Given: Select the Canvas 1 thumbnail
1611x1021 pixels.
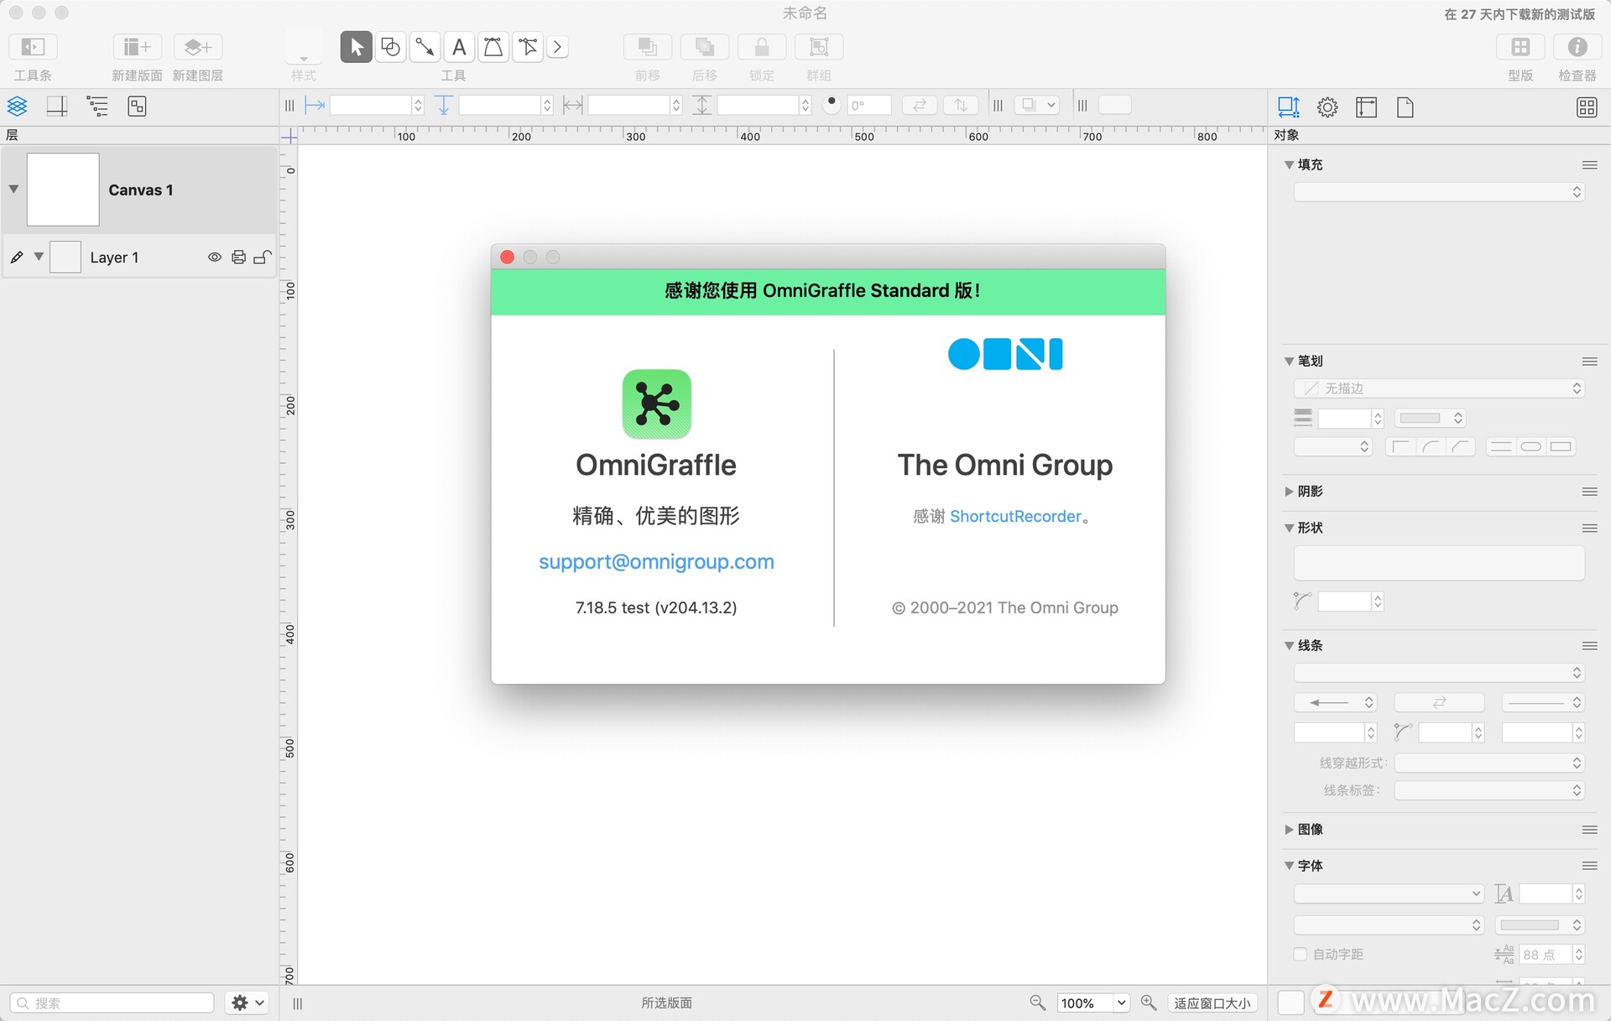Looking at the screenshot, I should pos(63,190).
